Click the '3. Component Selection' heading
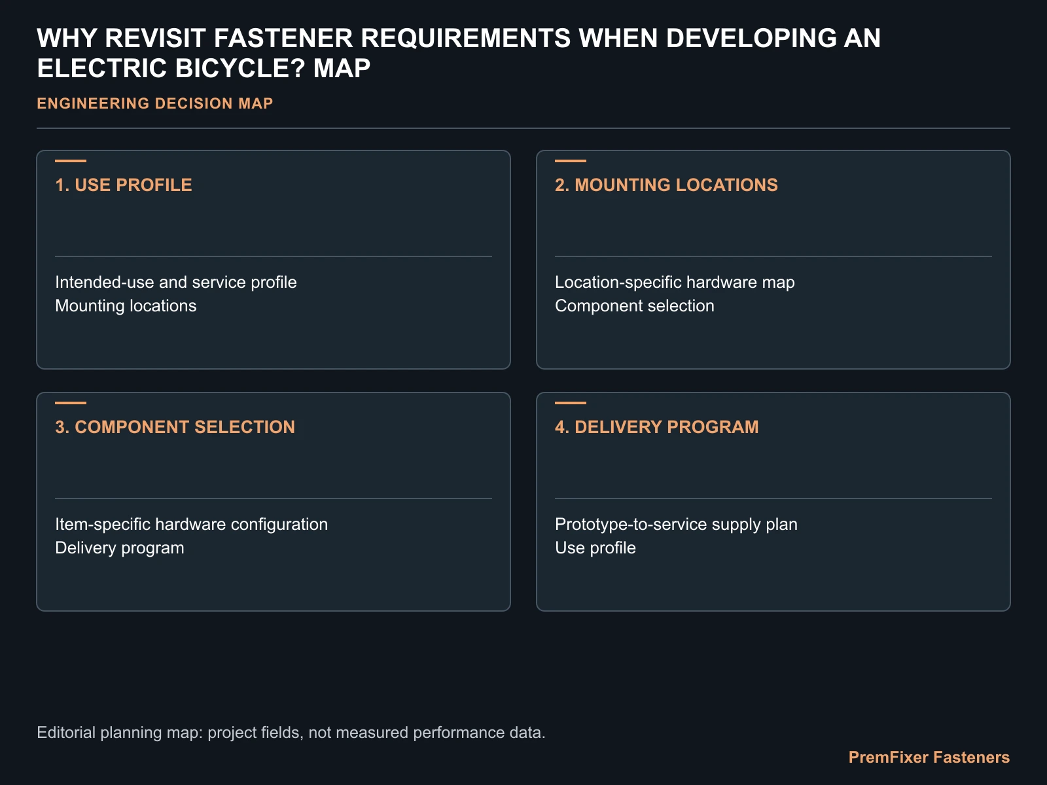The width and height of the screenshot is (1047, 785). (175, 427)
